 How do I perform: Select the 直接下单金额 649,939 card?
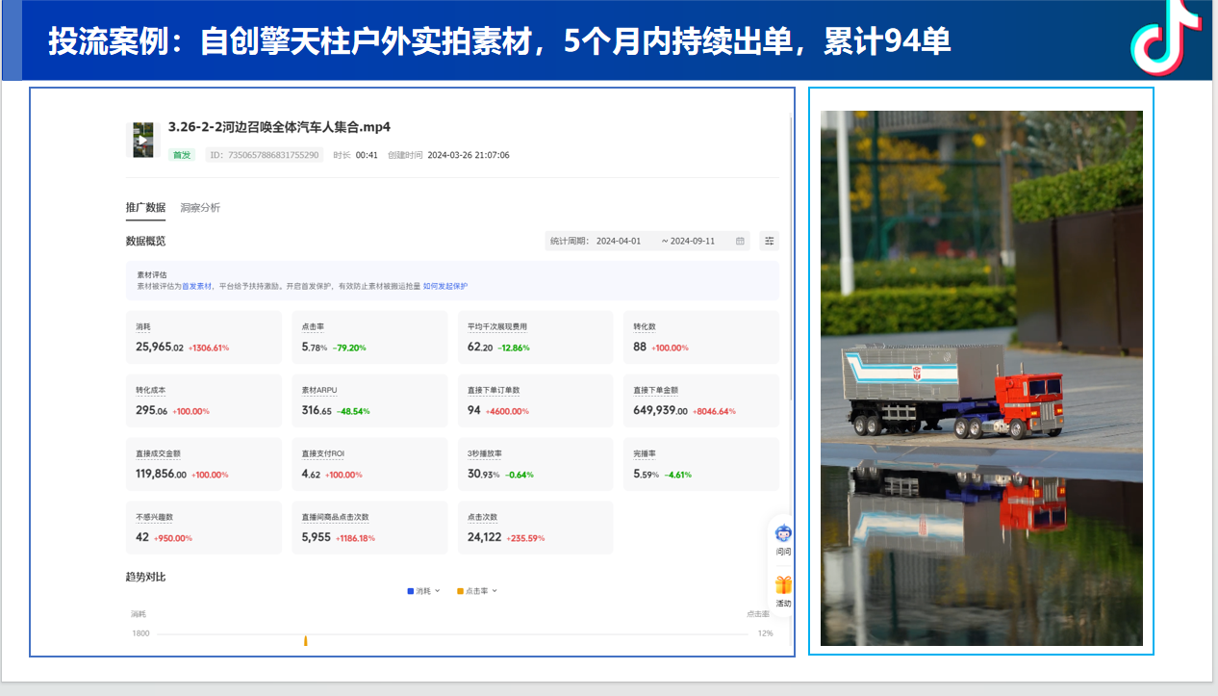[x=701, y=400]
